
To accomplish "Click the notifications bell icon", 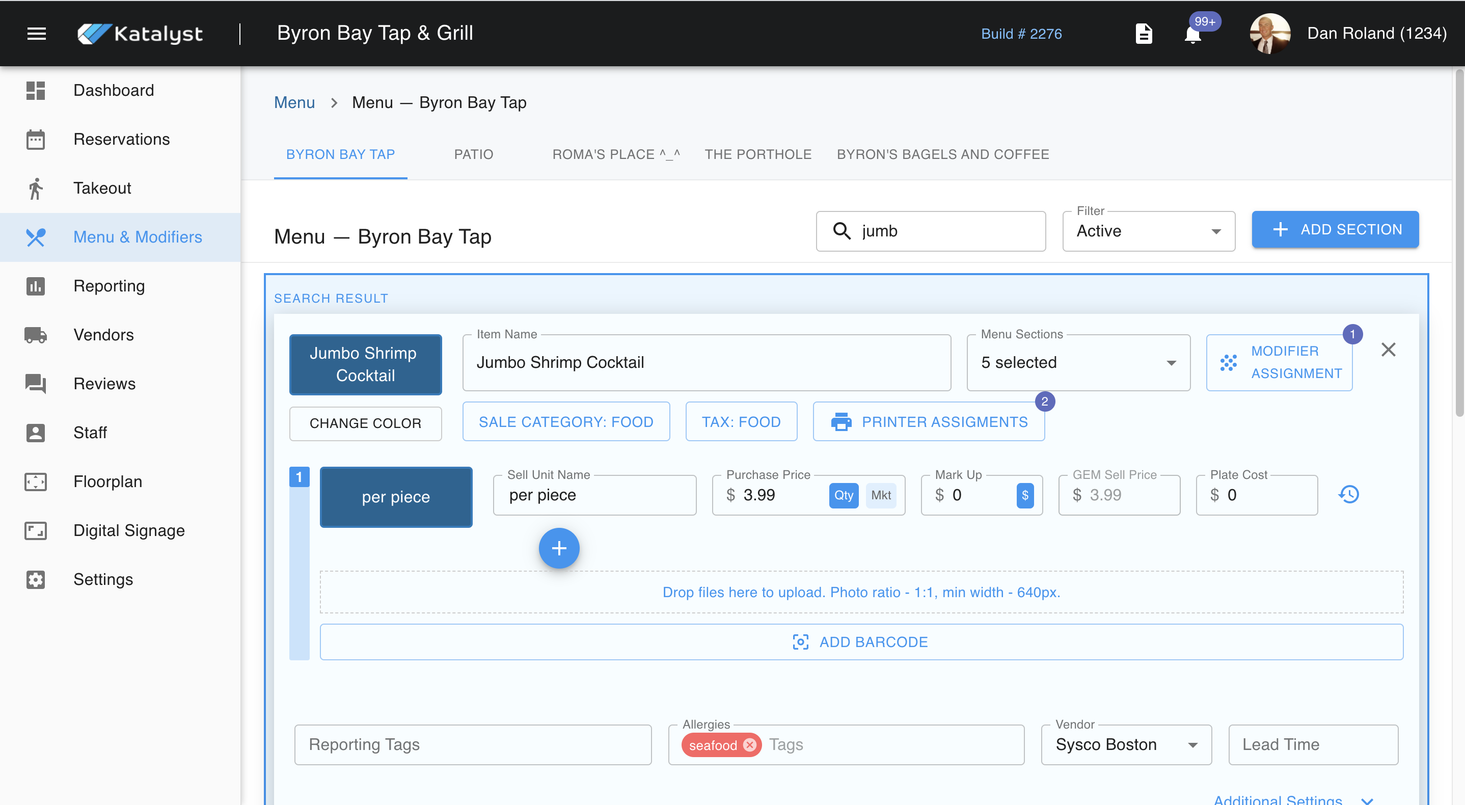I will [1192, 35].
